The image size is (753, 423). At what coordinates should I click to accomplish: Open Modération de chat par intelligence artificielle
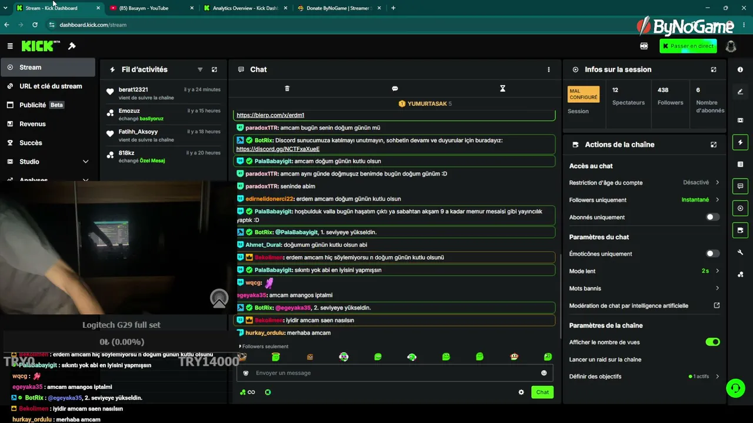644,305
